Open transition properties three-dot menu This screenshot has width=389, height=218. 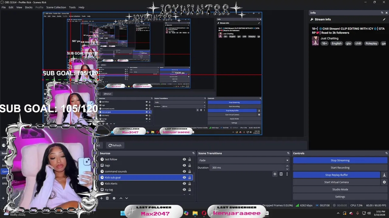(287, 174)
